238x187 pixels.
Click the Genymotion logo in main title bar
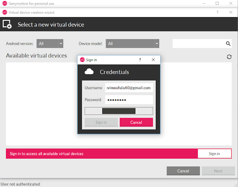click(5, 3)
